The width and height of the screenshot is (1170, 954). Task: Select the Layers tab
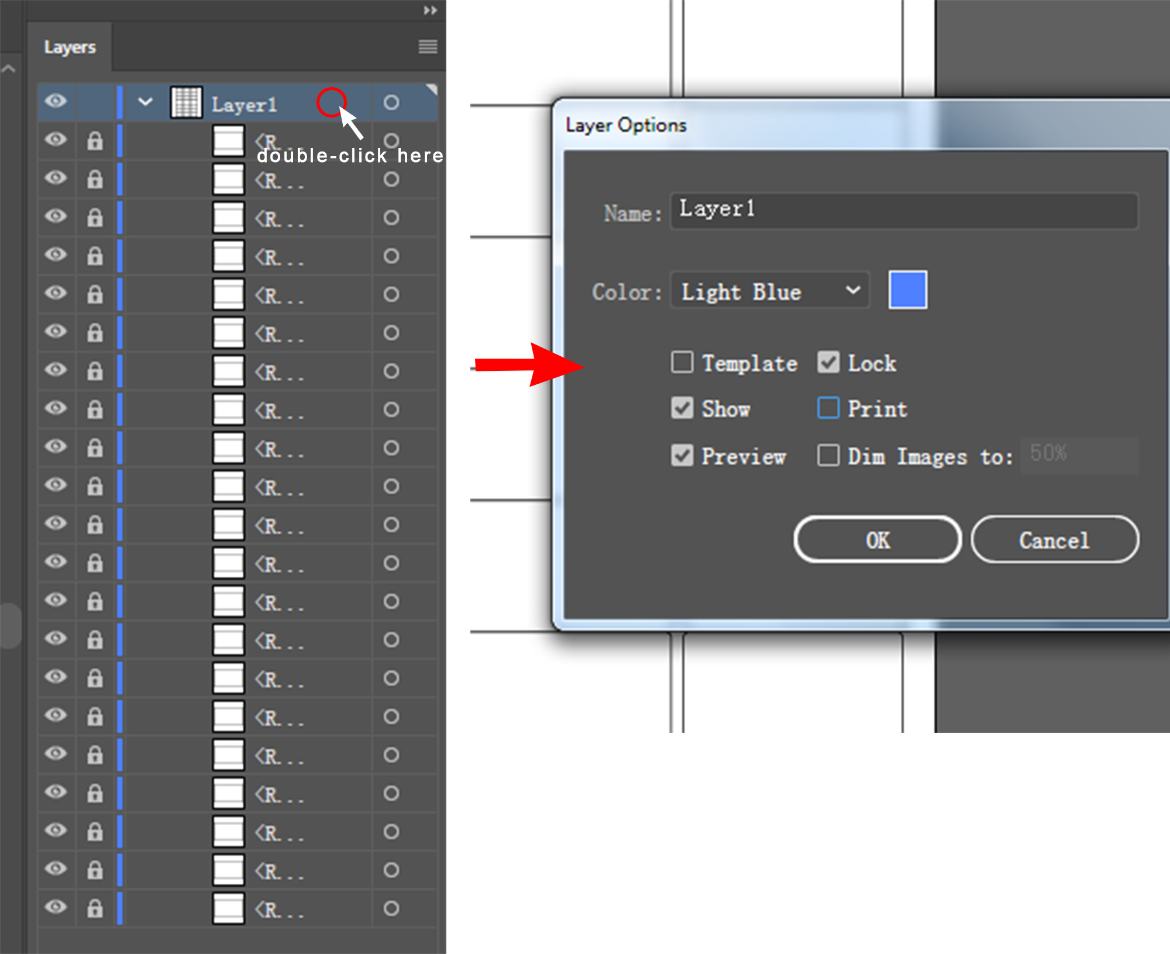click(x=70, y=47)
